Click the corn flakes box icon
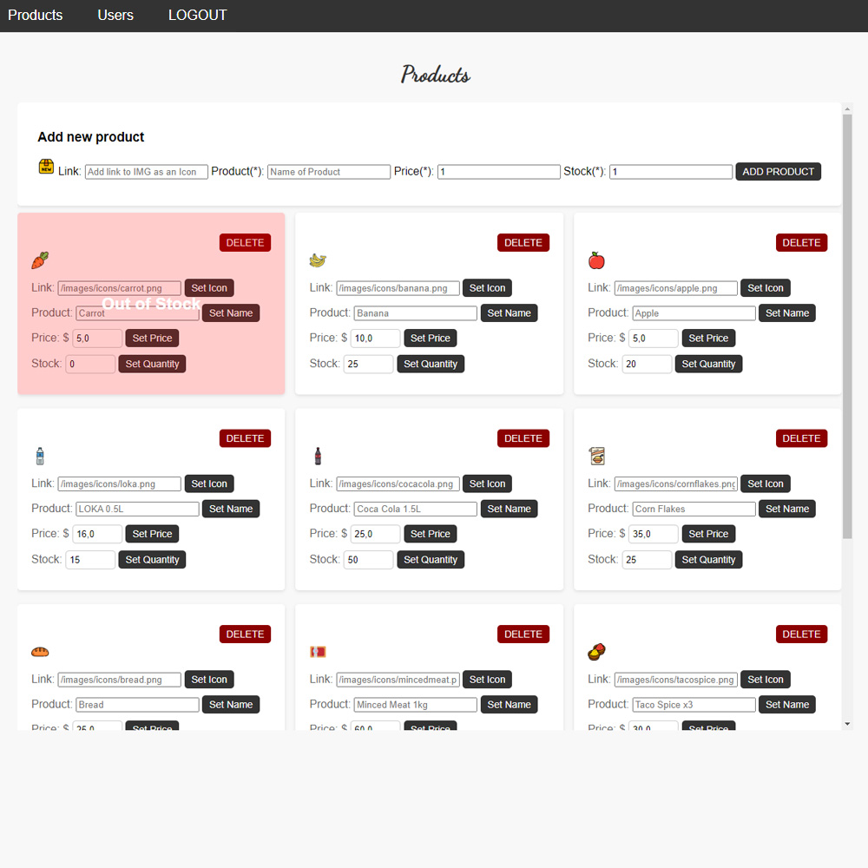This screenshot has height=868, width=868. pyautogui.click(x=596, y=456)
